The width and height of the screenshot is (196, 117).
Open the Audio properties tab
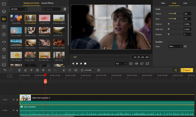(174, 3)
